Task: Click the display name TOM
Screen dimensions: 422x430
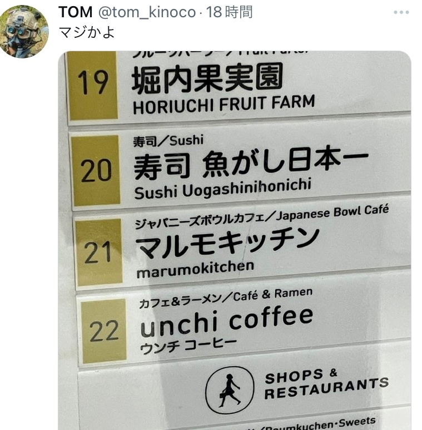Action: [x=76, y=12]
